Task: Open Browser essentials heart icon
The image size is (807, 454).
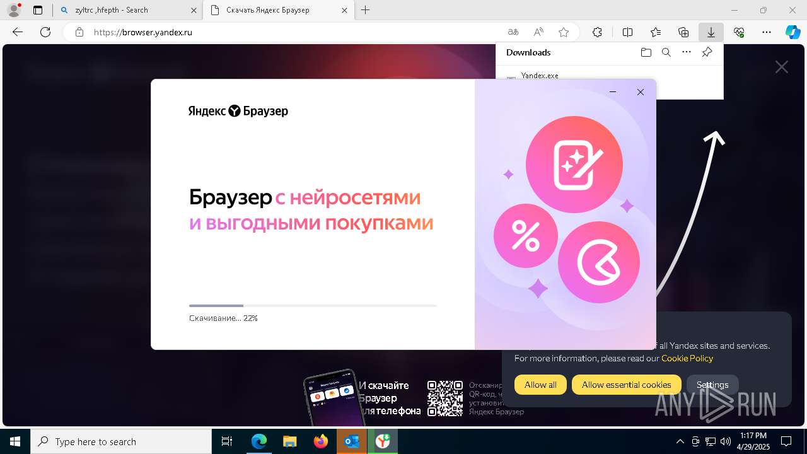Action: [x=739, y=32]
